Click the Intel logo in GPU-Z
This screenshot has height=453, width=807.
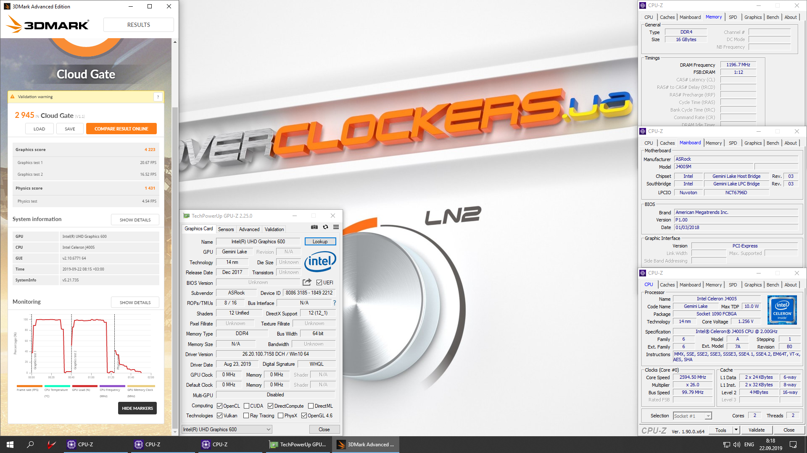coord(320,261)
